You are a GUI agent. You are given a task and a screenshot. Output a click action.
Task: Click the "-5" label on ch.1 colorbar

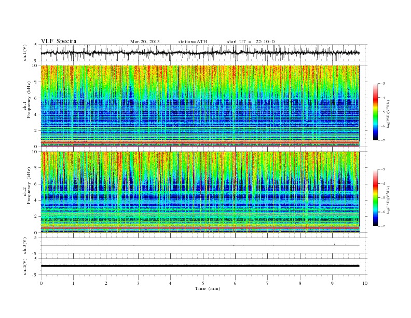[383, 112]
